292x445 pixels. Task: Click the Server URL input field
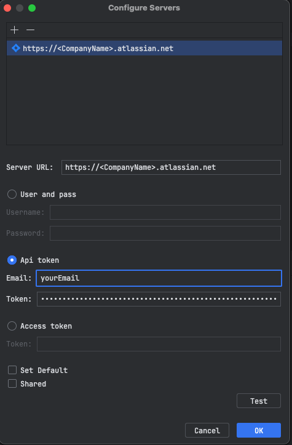pyautogui.click(x=171, y=167)
